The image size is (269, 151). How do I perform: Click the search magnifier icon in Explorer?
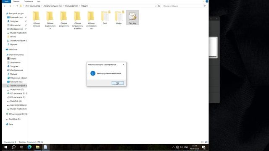tap(205, 6)
